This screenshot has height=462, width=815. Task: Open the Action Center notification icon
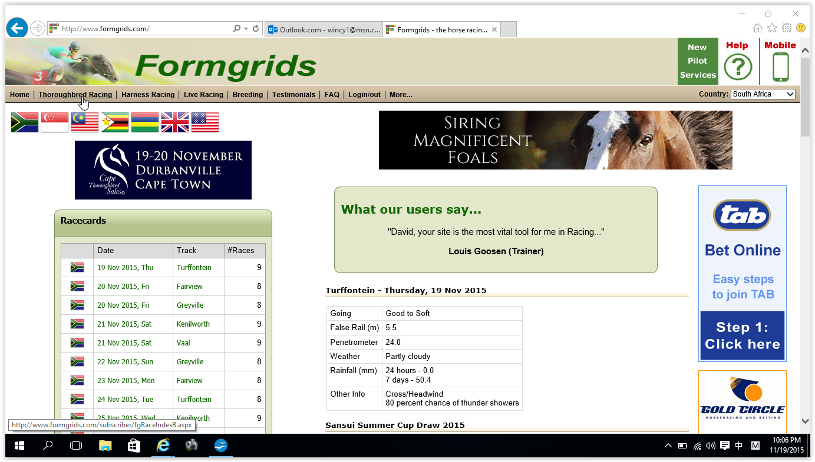[725, 446]
